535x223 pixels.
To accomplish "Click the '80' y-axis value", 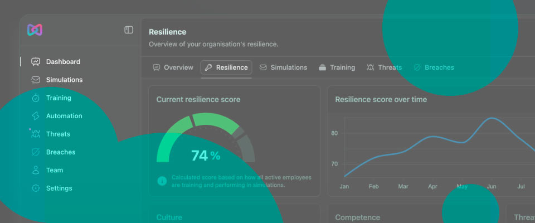I will pyautogui.click(x=334, y=133).
